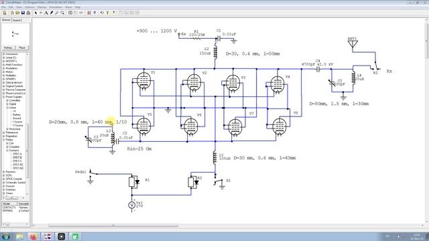The width and height of the screenshot is (429, 241).
Task: Click the Hotkey button
Action: pyautogui.click(x=8, y=48)
